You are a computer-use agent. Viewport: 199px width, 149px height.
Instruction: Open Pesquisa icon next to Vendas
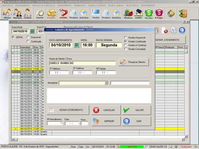[x=106, y=14]
